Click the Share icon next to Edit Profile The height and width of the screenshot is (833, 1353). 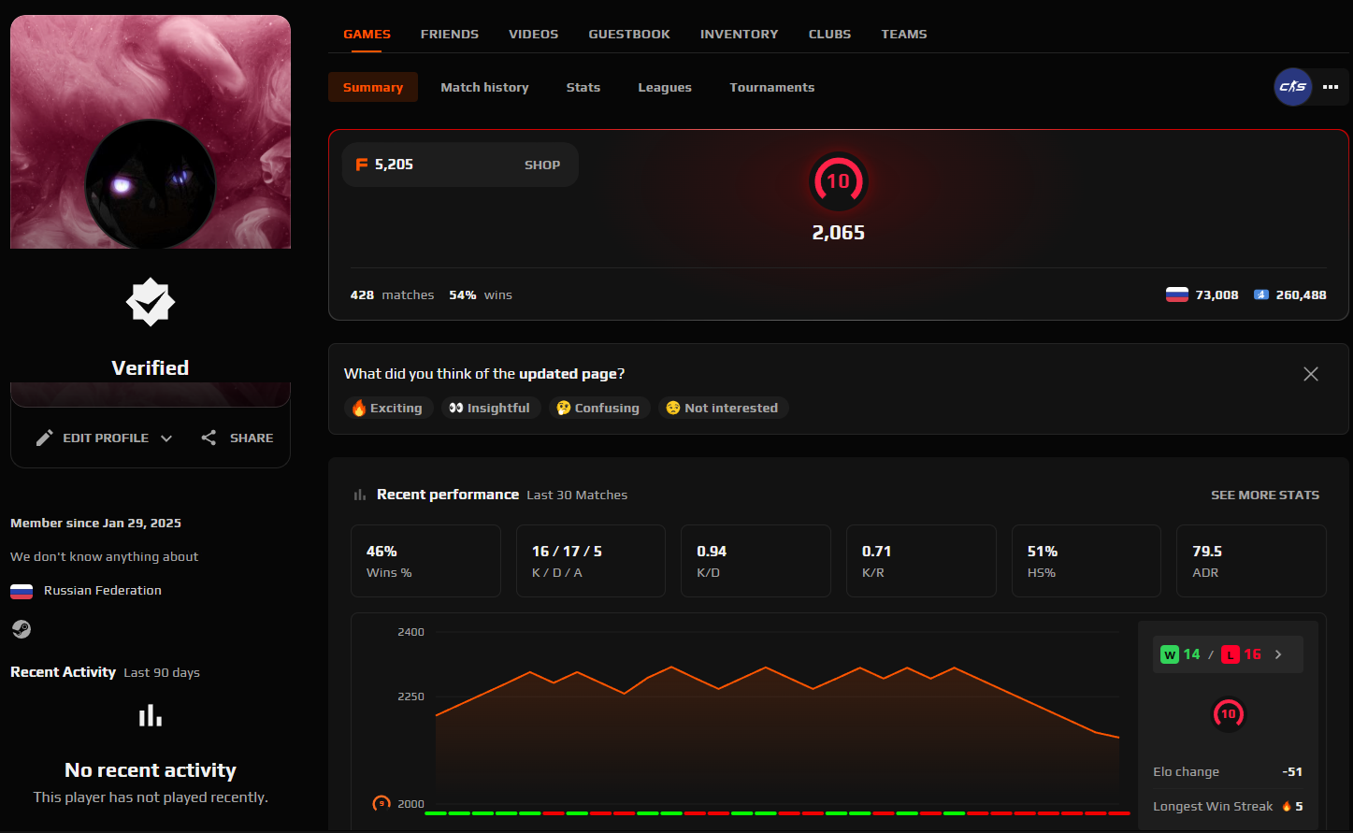pyautogui.click(x=208, y=438)
